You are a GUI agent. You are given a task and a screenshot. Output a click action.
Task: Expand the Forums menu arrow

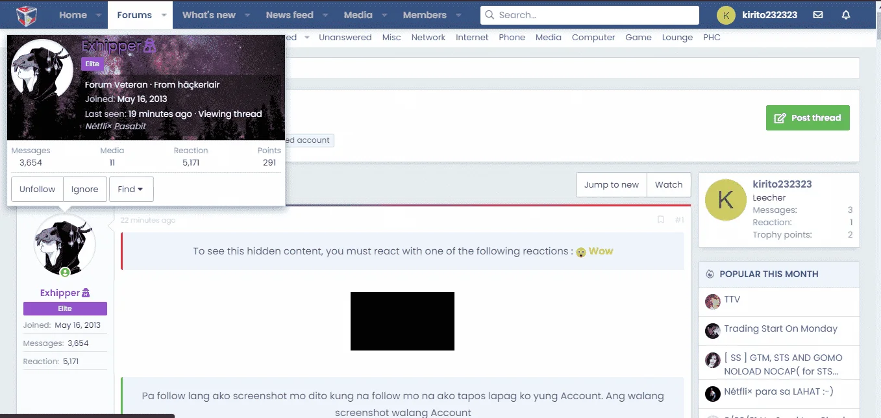tap(164, 15)
